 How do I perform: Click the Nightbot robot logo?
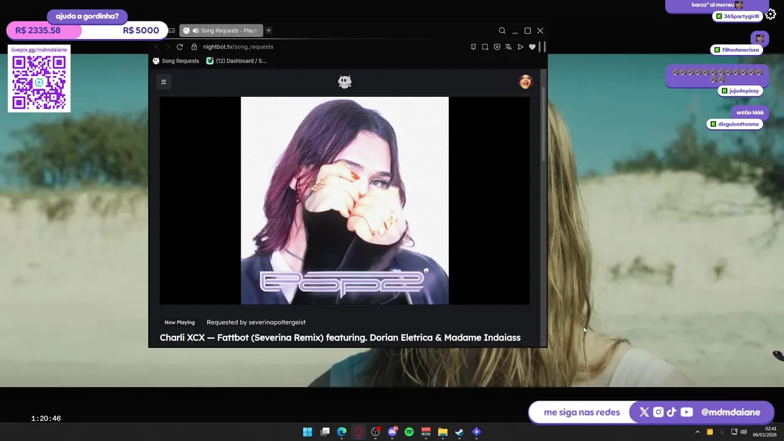click(x=345, y=81)
